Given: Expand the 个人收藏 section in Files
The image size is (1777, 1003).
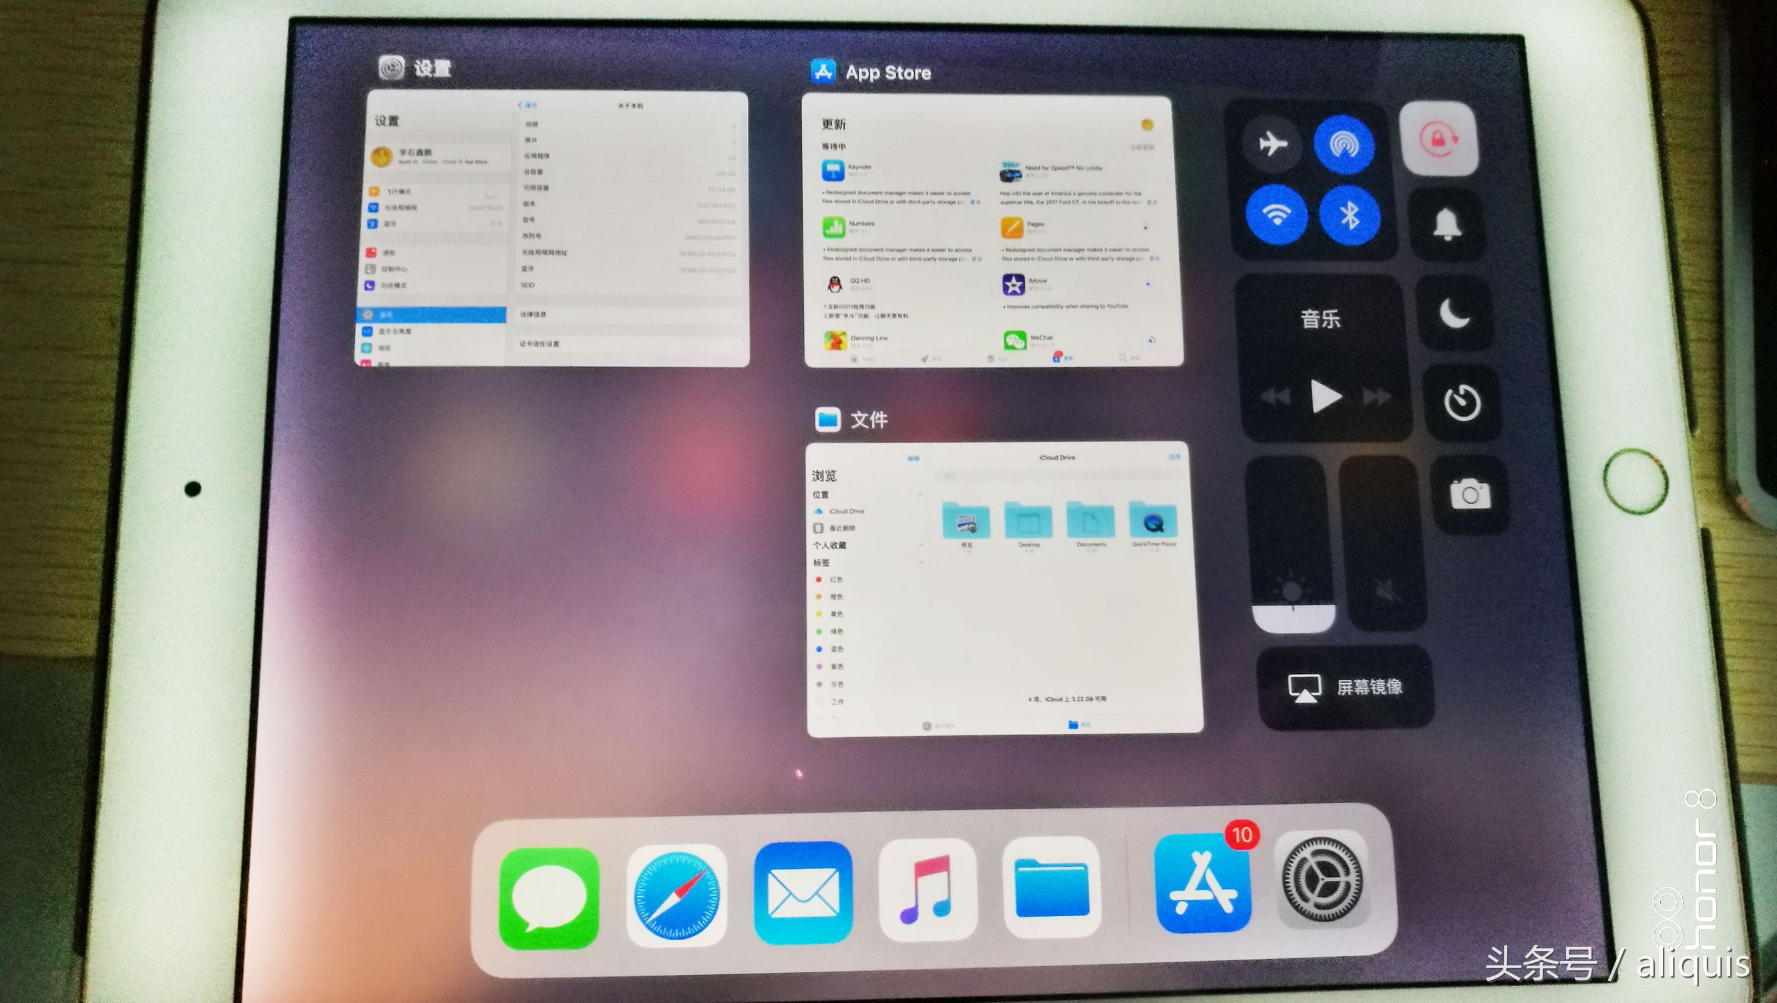Looking at the screenshot, I should (x=921, y=544).
